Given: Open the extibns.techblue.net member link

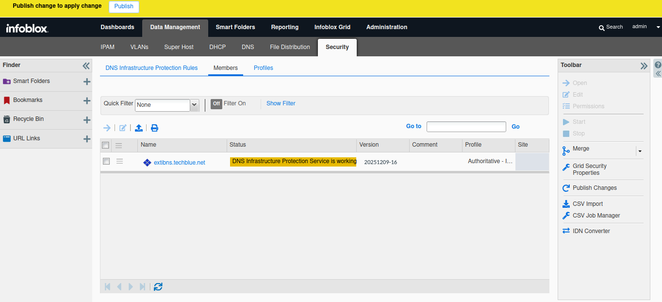Looking at the screenshot, I should pyautogui.click(x=179, y=163).
